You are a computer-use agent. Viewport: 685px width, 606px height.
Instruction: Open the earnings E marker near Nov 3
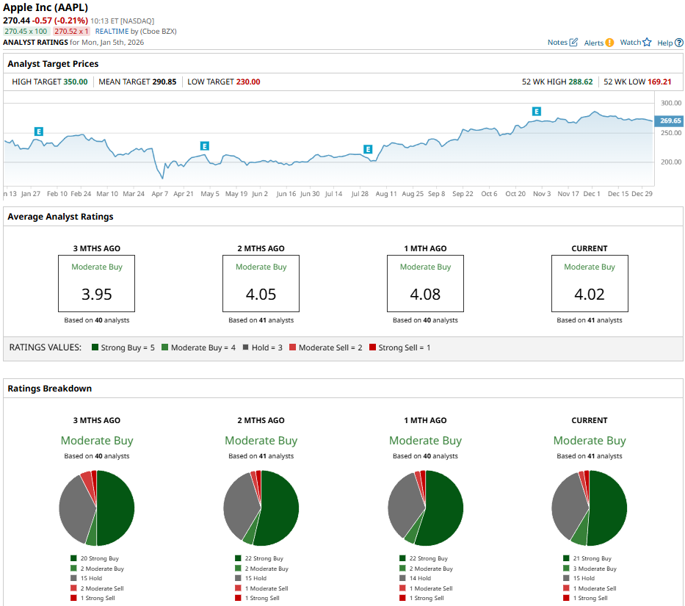pos(537,111)
